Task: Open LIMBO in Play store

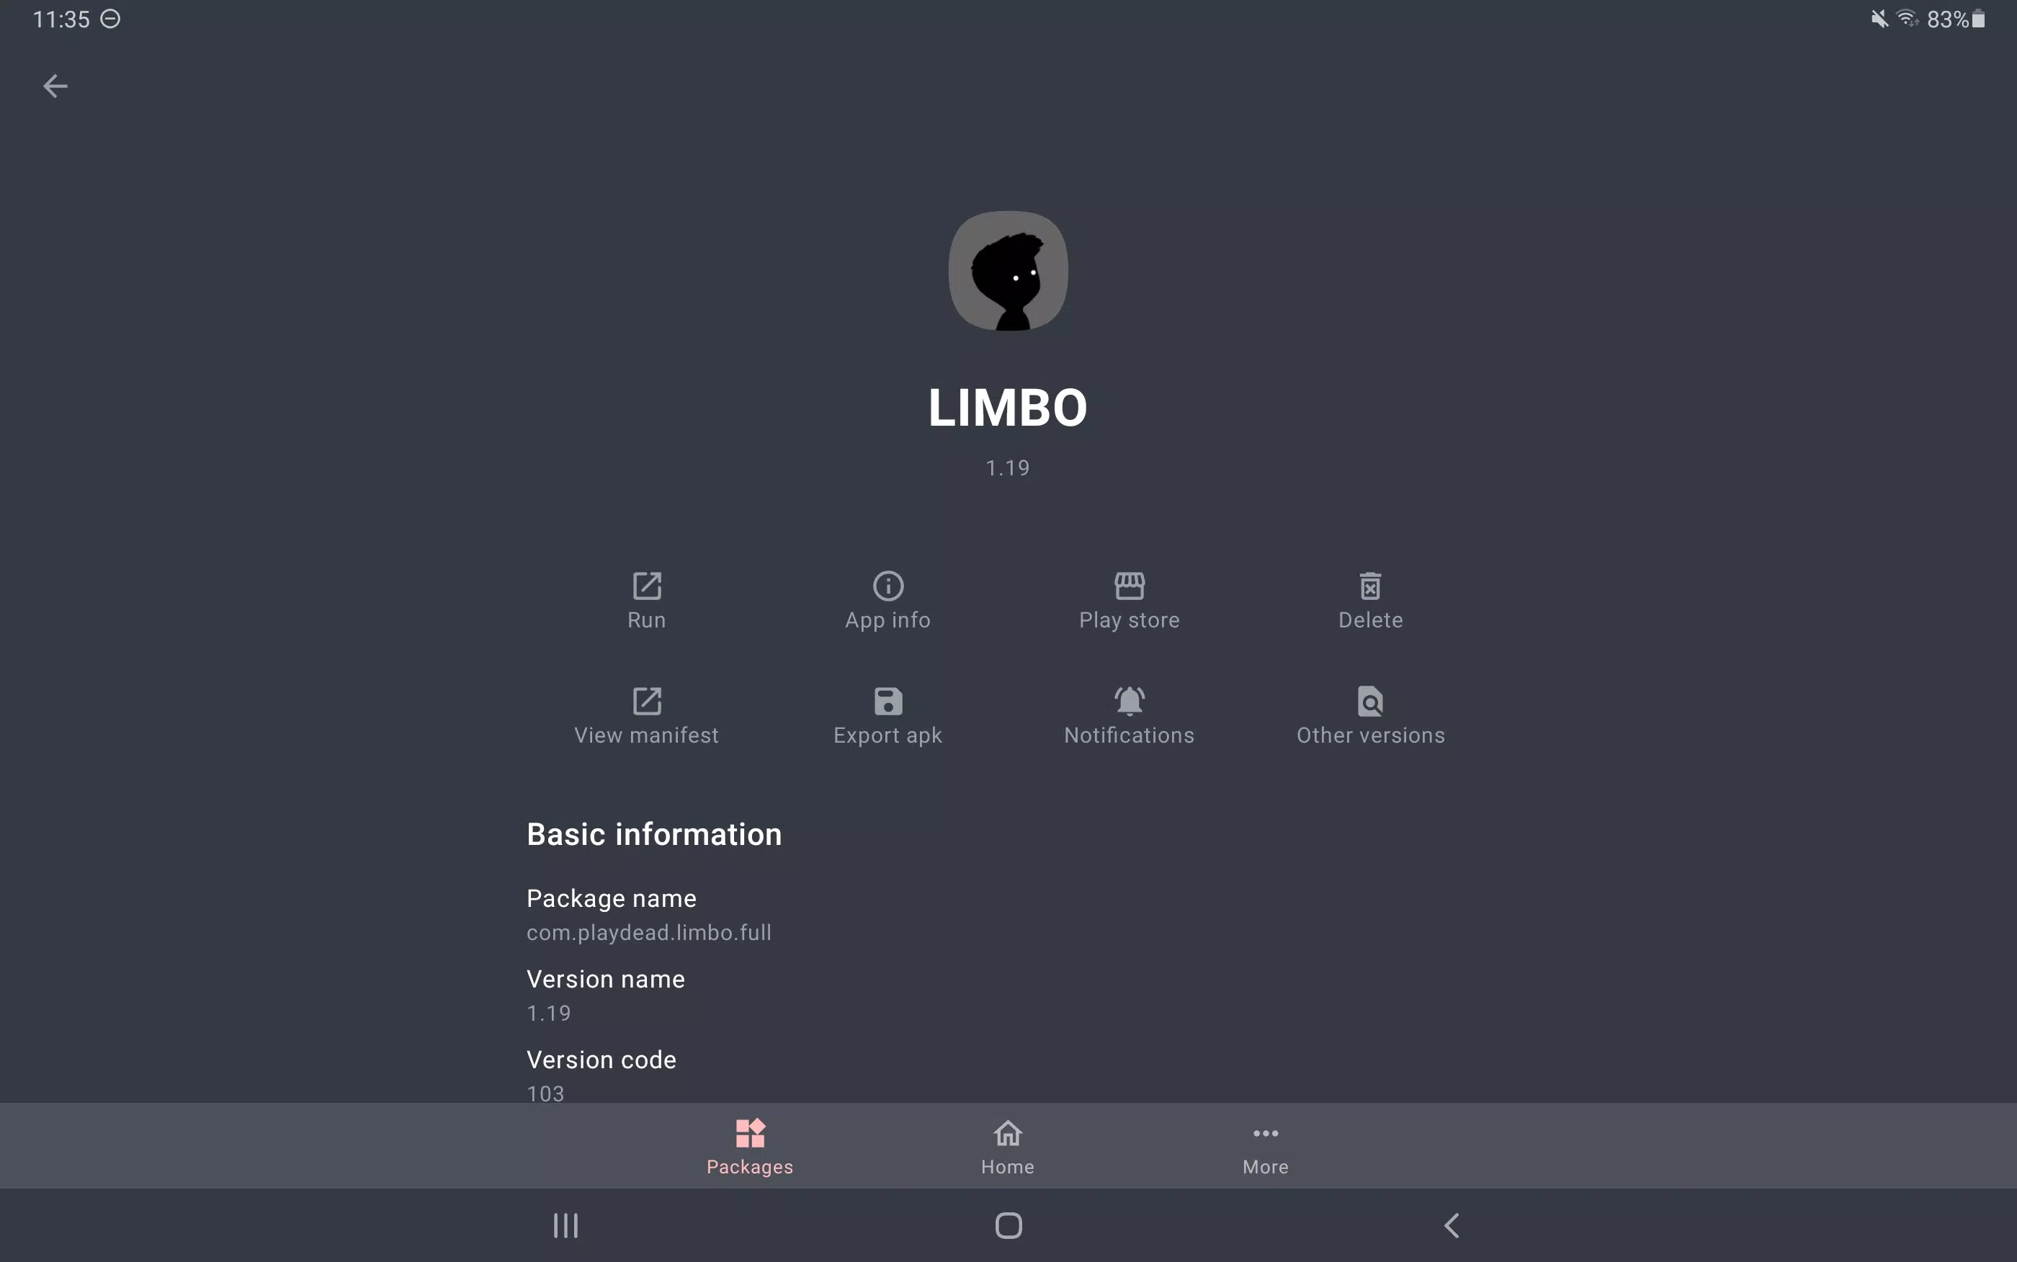Action: tap(1129, 599)
